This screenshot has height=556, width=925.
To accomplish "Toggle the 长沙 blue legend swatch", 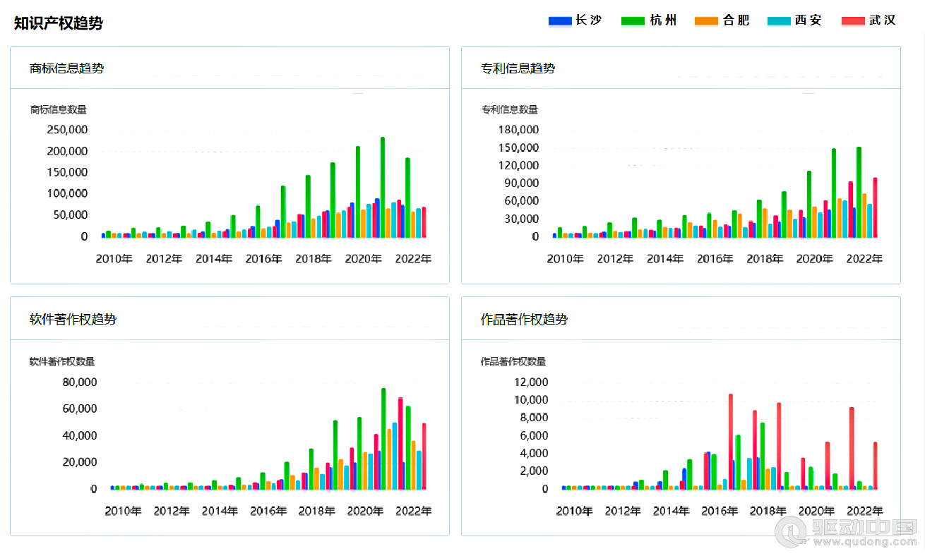I will click(560, 21).
